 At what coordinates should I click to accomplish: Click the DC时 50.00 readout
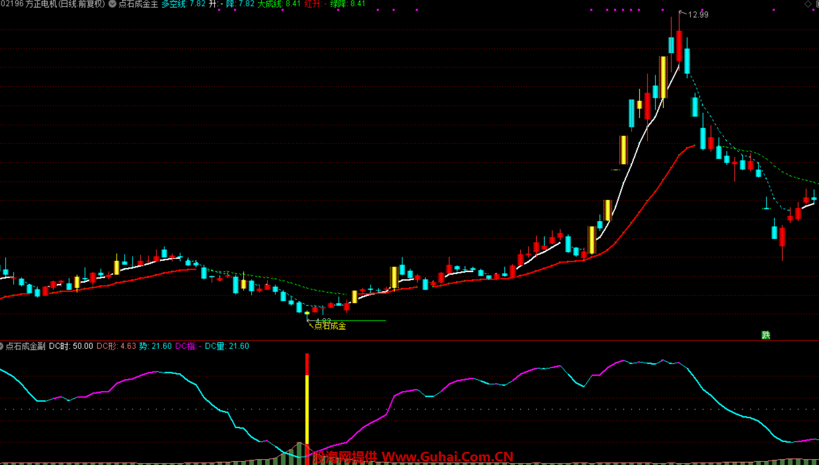71,346
